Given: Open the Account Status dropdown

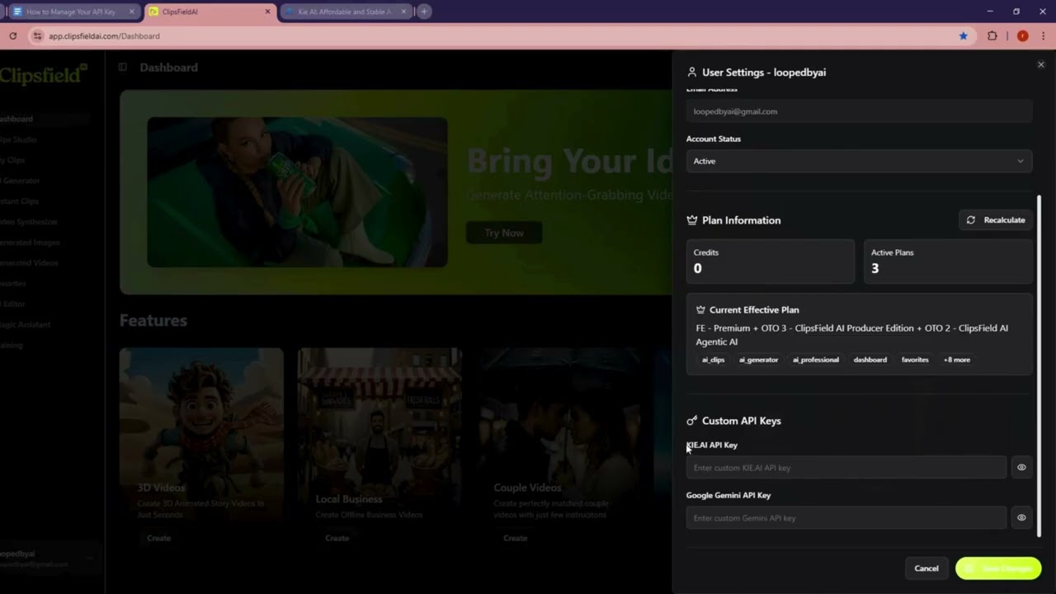Looking at the screenshot, I should click(x=859, y=161).
